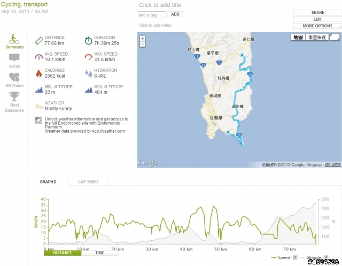Open the Social speech bubble icon
The image size is (342, 266).
(14, 58)
